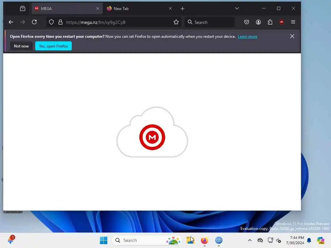331x248 pixels.
Task: Click the cloud sync disabled tray icon
Action: tap(260, 240)
